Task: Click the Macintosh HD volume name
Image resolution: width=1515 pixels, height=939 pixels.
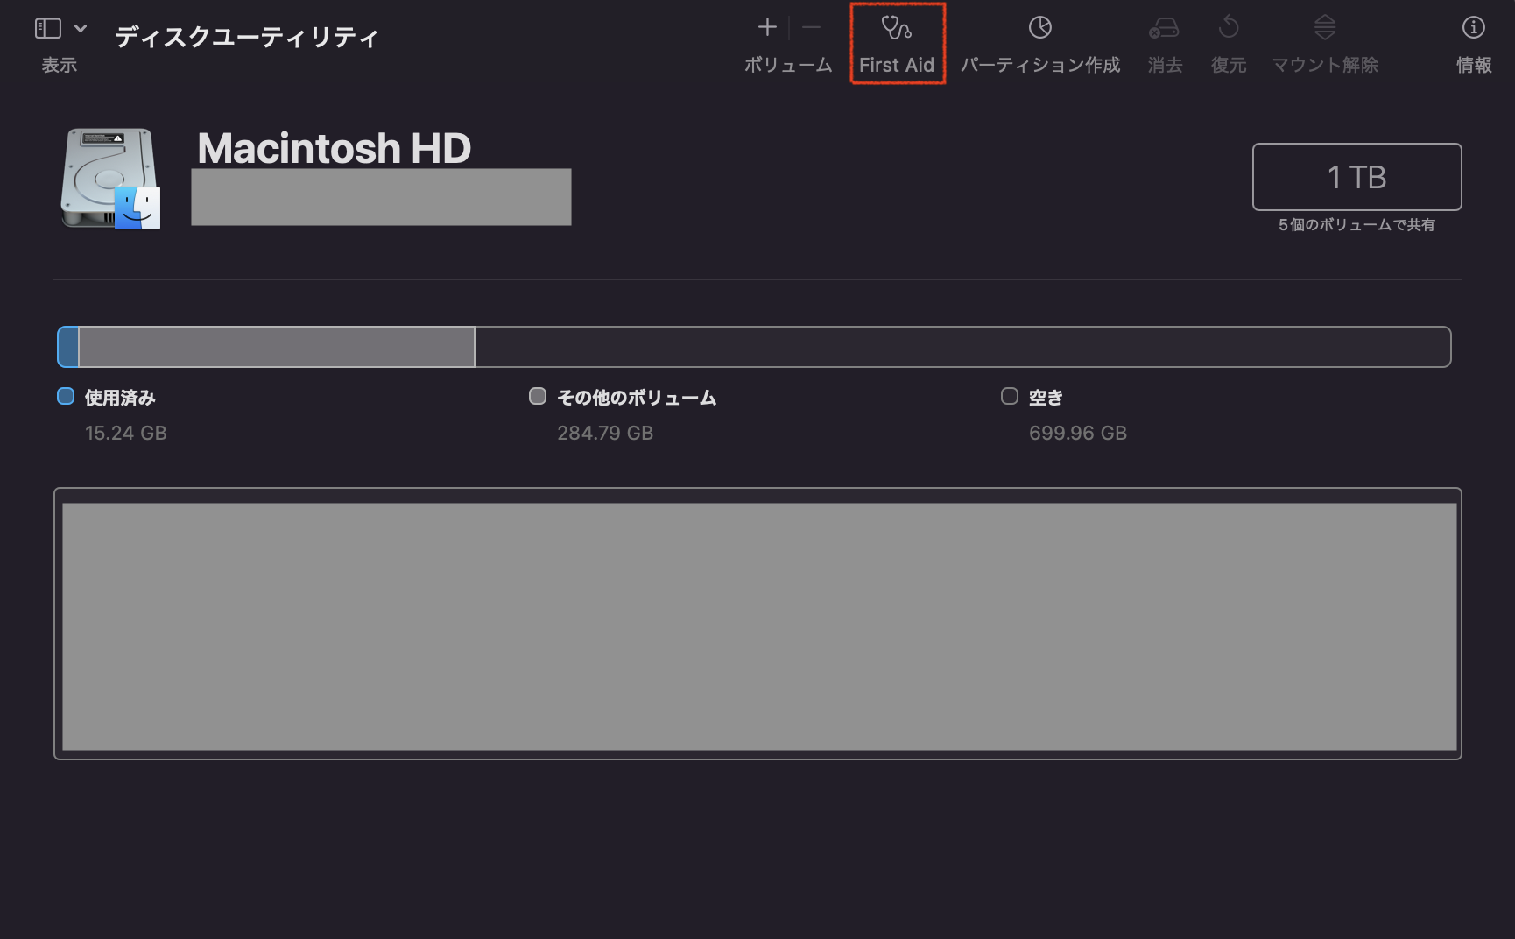Action: tap(335, 147)
